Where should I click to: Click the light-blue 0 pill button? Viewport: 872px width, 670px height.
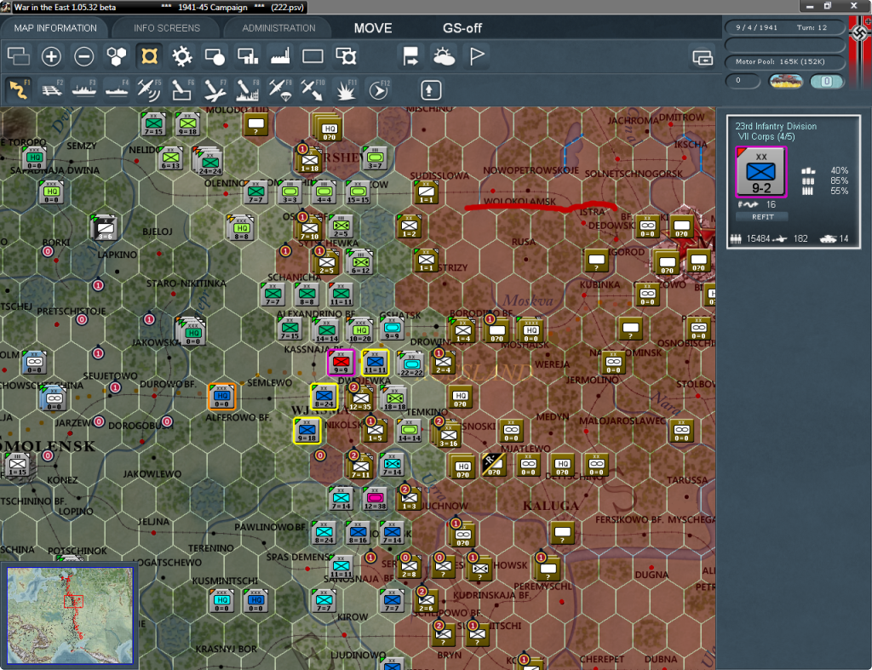(x=826, y=81)
